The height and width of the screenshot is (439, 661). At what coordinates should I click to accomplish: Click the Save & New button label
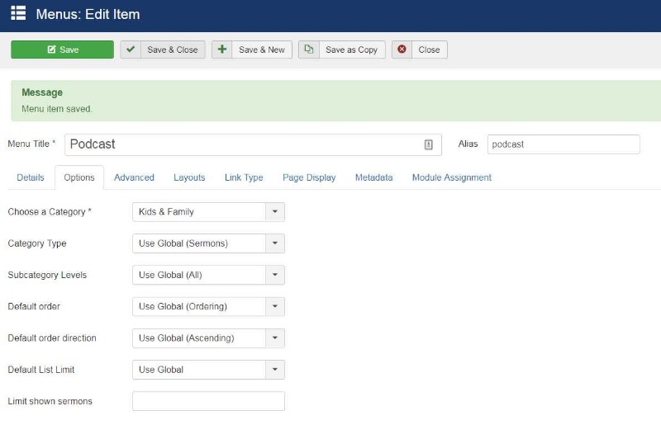pyautogui.click(x=262, y=50)
